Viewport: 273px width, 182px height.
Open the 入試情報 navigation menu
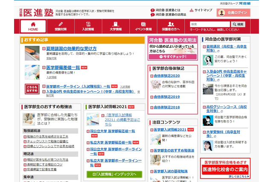click(x=88, y=26)
